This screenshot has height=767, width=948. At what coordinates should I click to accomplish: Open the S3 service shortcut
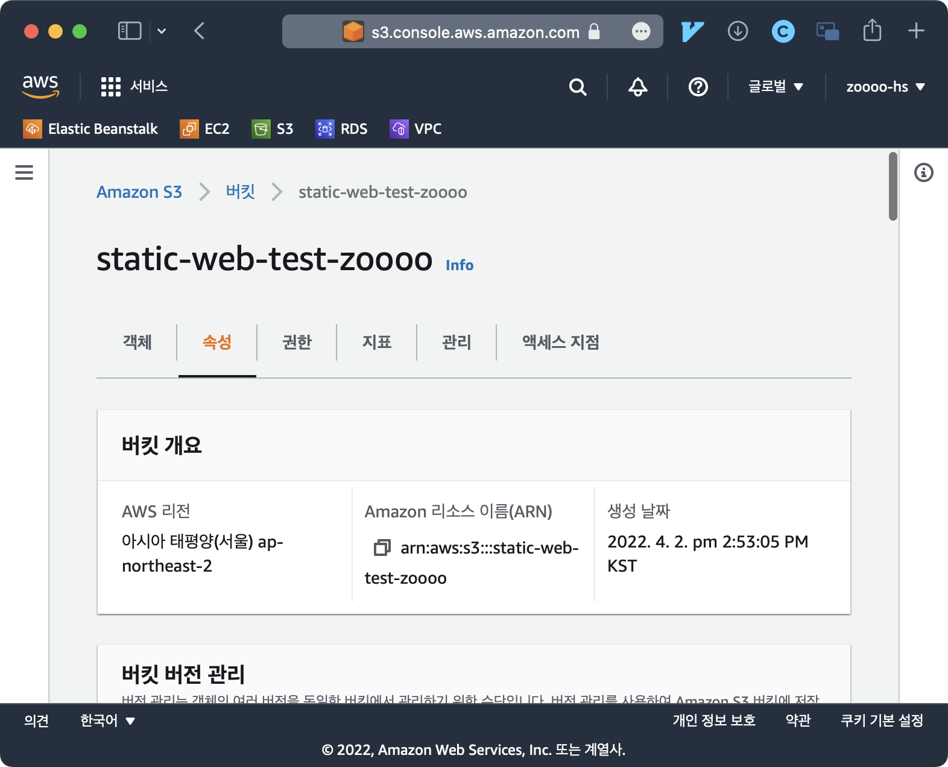[273, 129]
